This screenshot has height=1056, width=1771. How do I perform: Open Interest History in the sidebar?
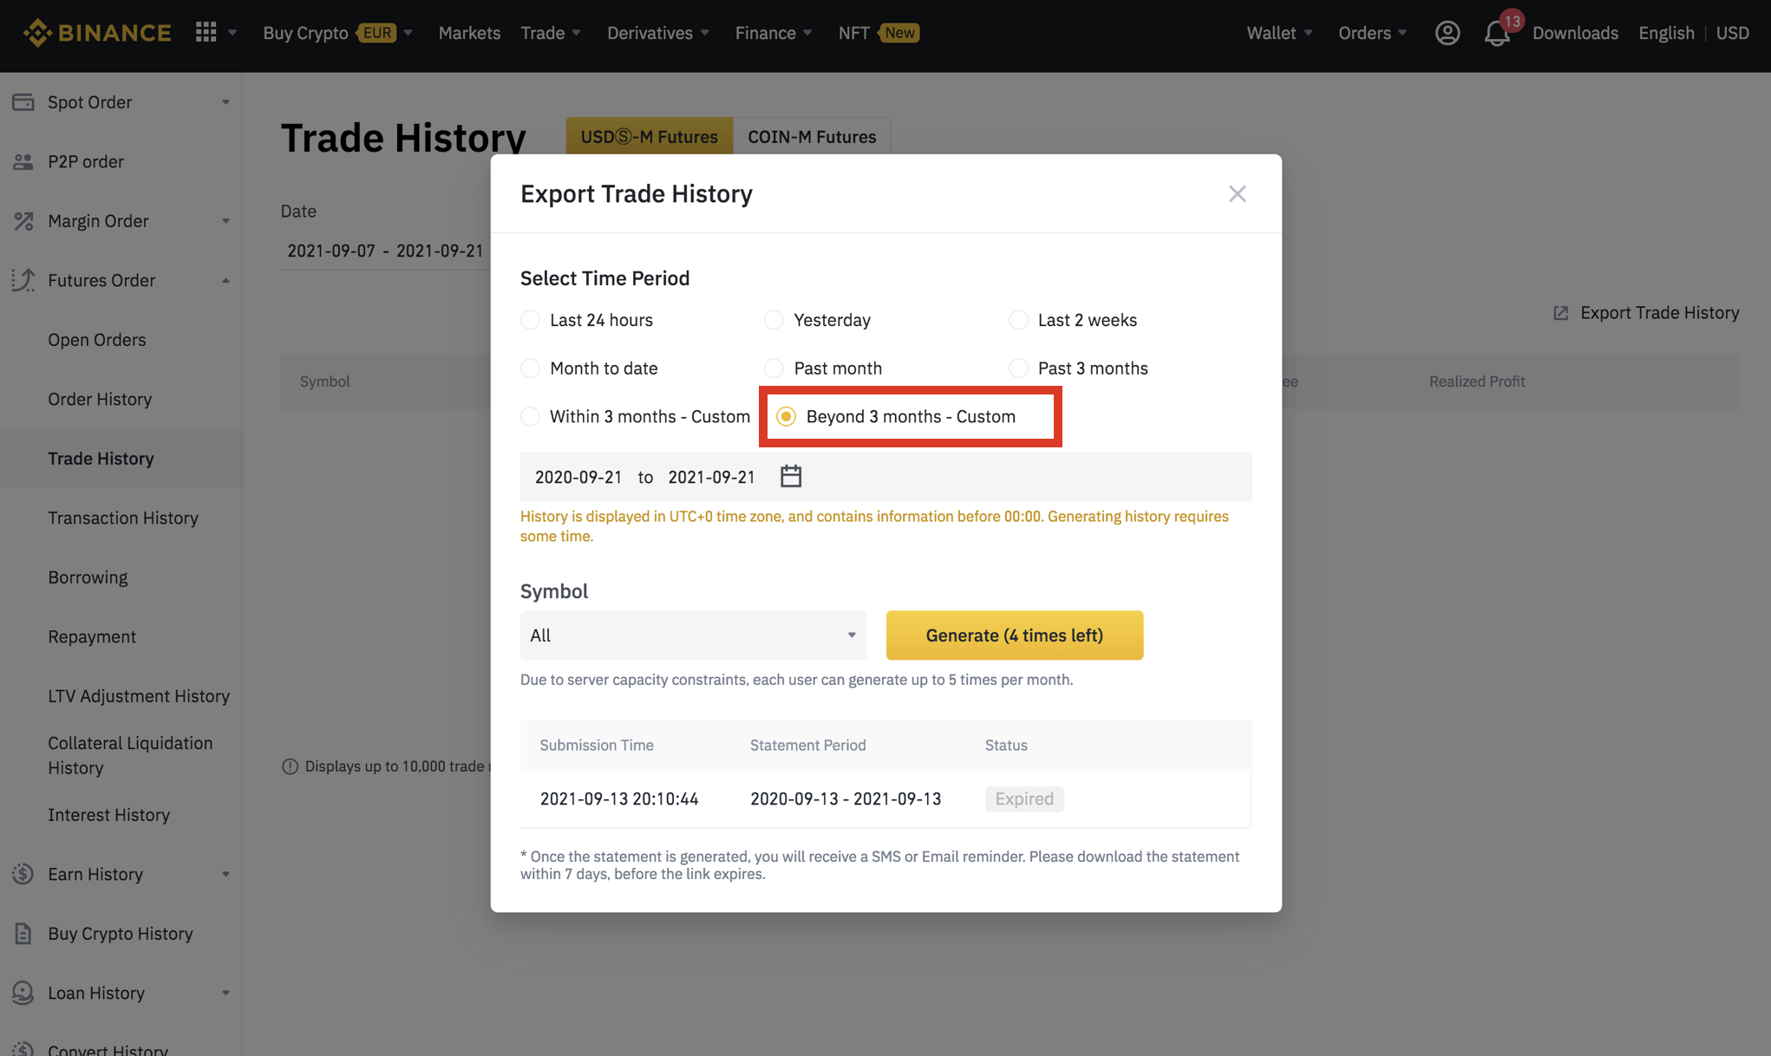[x=108, y=815]
